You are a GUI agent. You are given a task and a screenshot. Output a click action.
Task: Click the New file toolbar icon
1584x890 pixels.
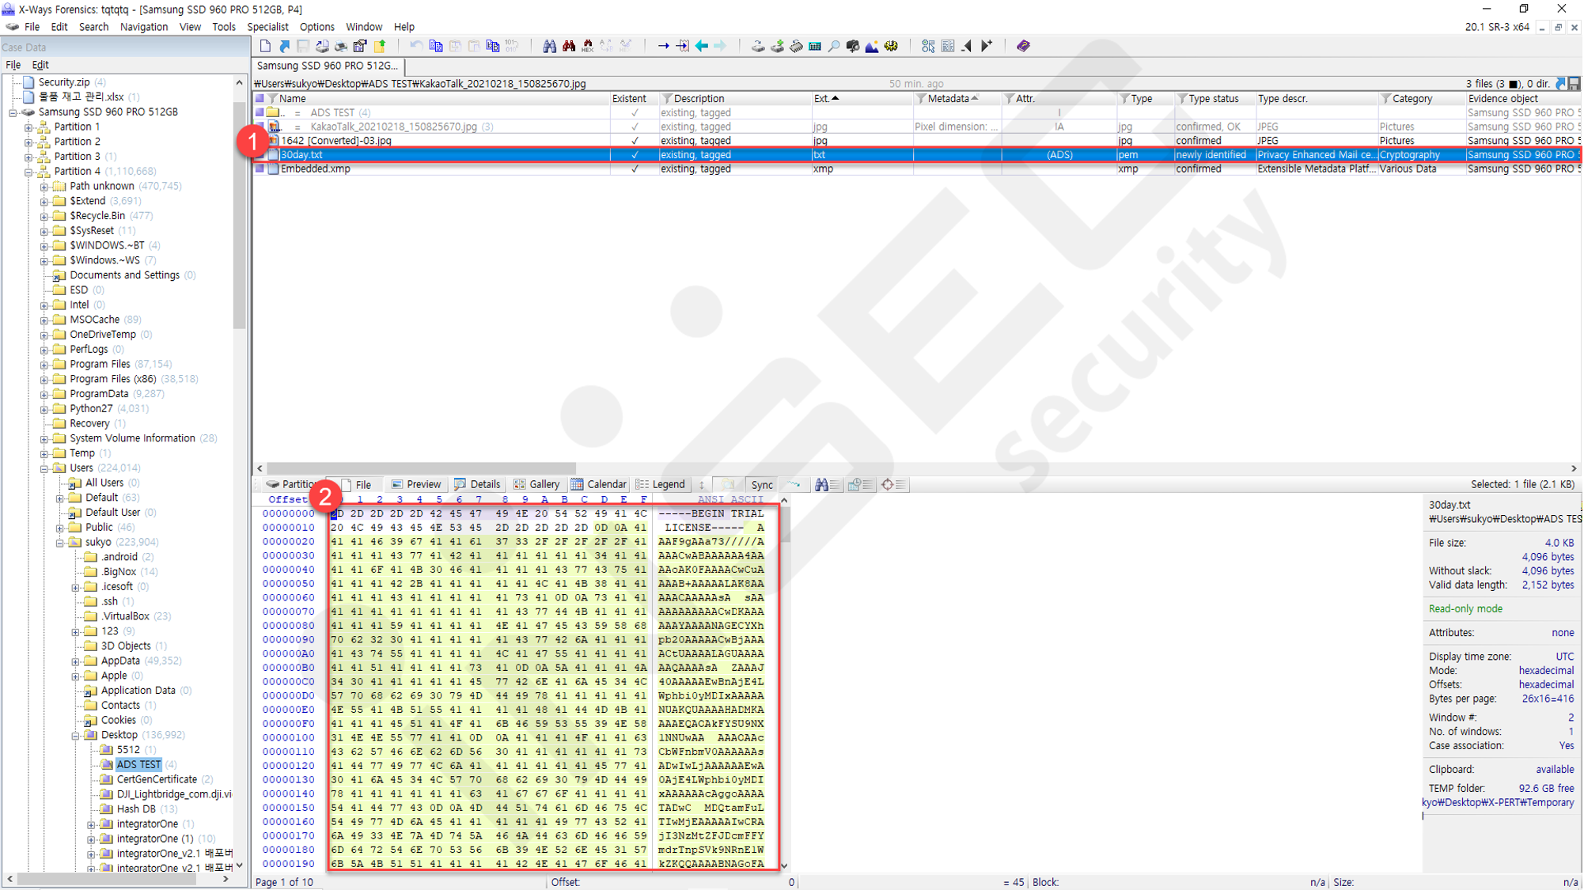pyautogui.click(x=265, y=46)
